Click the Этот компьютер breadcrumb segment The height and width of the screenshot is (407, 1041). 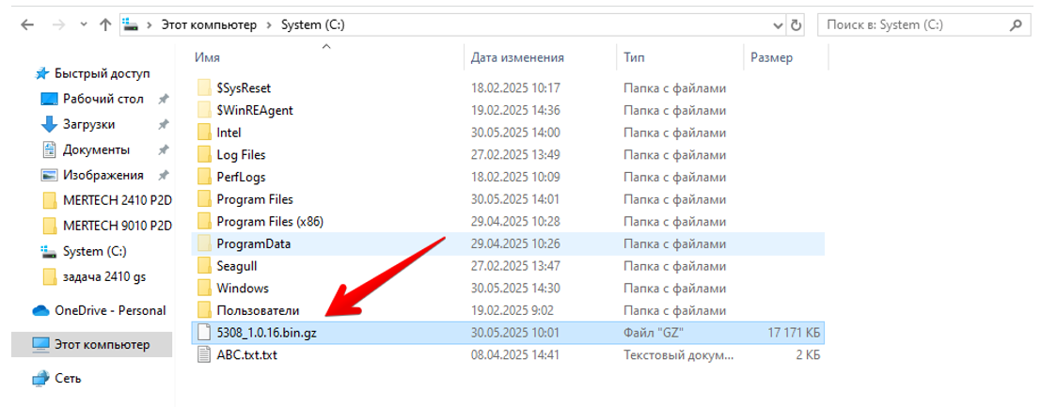[x=208, y=25]
